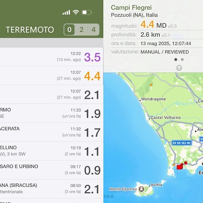This screenshot has height=203, width=203.
Task: Tap the Wi-Fi status icon
Action: [76, 12]
